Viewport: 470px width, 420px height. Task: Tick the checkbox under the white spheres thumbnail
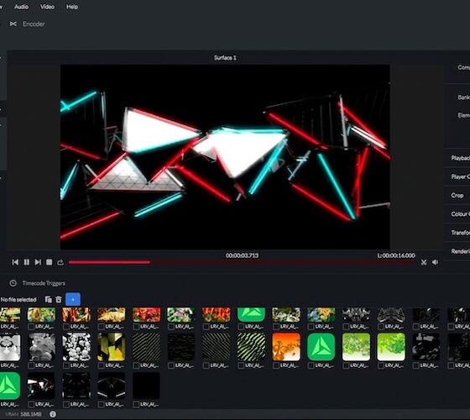click(x=66, y=365)
